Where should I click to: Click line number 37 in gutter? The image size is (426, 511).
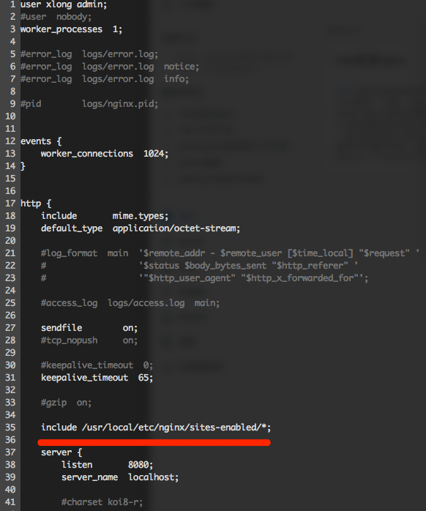(x=10, y=452)
